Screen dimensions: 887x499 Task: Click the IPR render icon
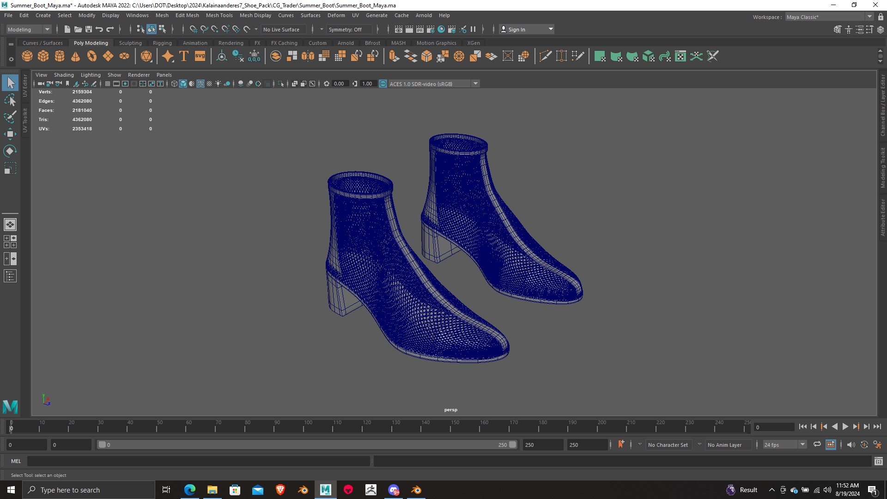coord(419,29)
